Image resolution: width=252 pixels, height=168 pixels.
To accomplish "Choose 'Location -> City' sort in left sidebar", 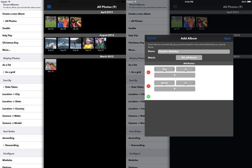I will click(11, 94).
